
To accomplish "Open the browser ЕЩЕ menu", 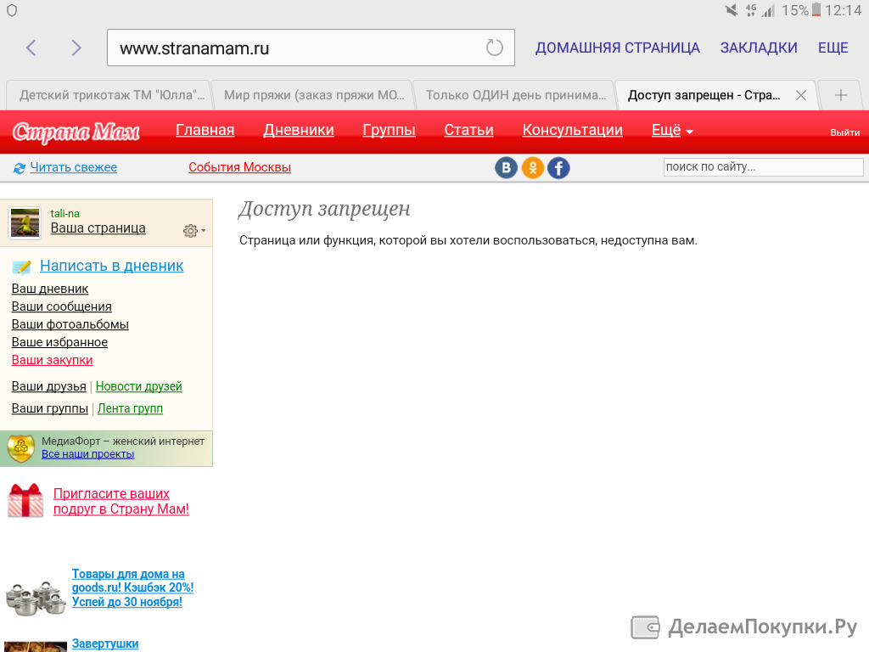I will pos(833,48).
